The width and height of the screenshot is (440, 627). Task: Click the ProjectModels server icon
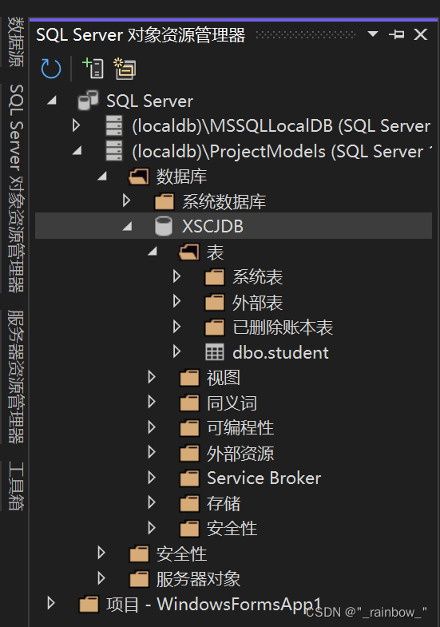[114, 151]
